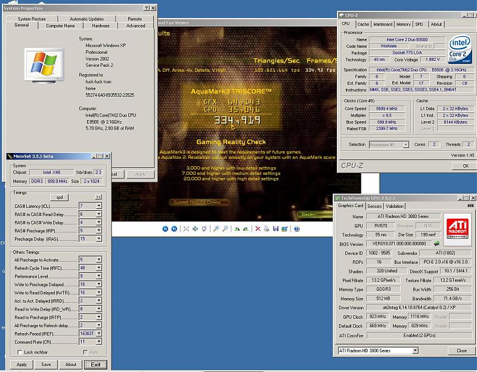The height and width of the screenshot is (372, 477).
Task: Click System Properties question-mark help button
Action: (x=147, y=8)
